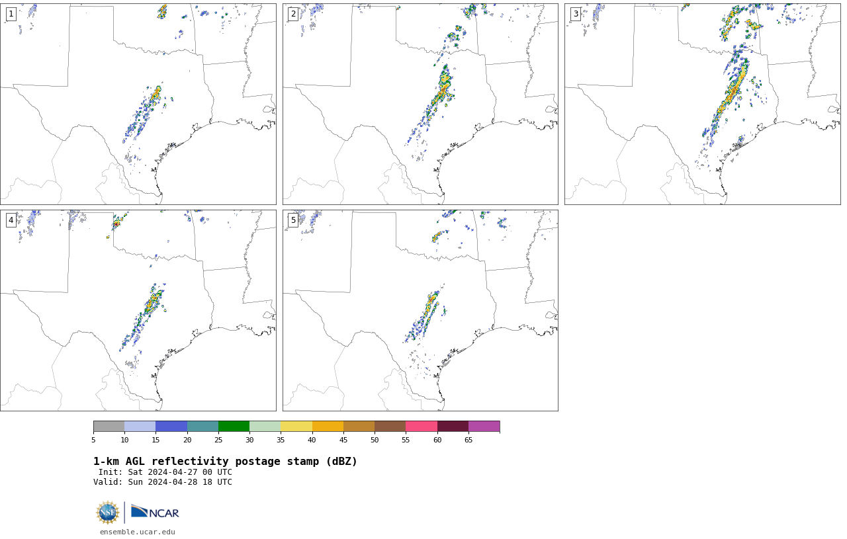Open ensemble member 1 reflectivity map
This screenshot has height=539, width=847.
138,104
